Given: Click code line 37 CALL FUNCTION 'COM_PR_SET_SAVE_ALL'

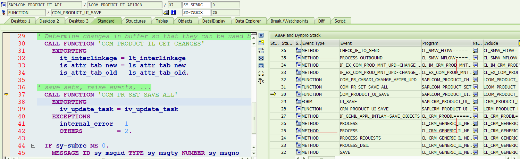Looking at the screenshot, I should [x=111, y=95].
